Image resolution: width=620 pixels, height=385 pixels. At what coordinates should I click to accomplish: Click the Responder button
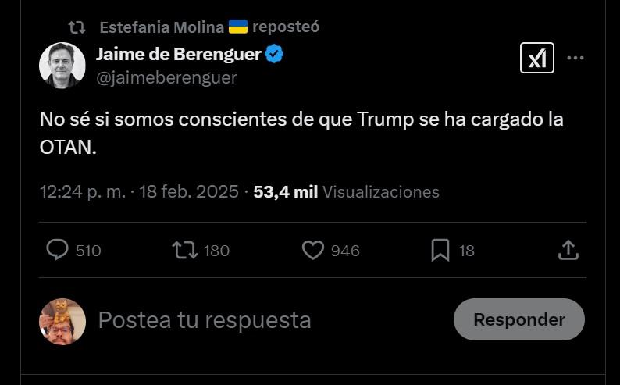[518, 319]
